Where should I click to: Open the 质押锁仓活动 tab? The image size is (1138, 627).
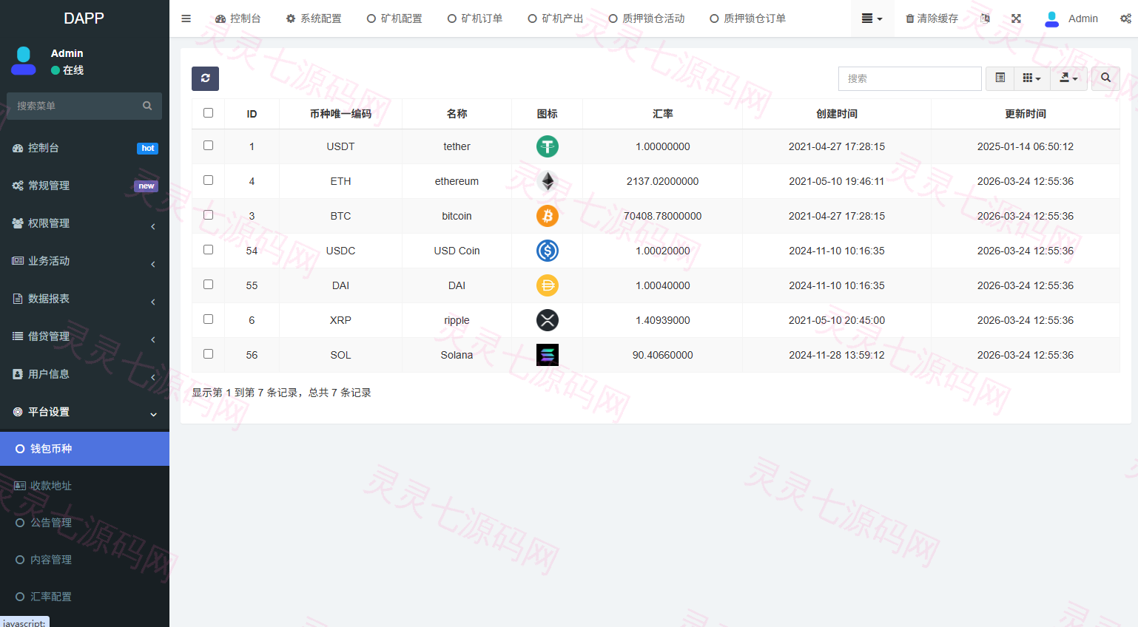click(x=647, y=18)
